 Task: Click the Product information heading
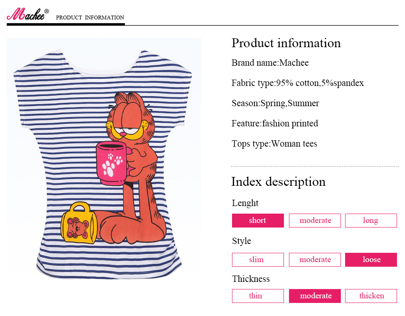tap(286, 43)
